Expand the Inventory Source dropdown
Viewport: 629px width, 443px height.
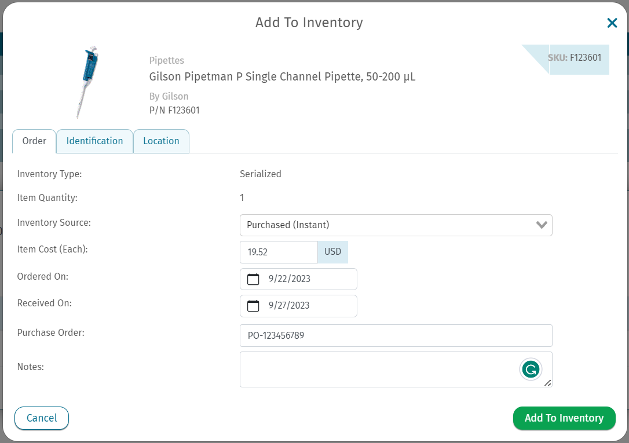click(x=396, y=225)
